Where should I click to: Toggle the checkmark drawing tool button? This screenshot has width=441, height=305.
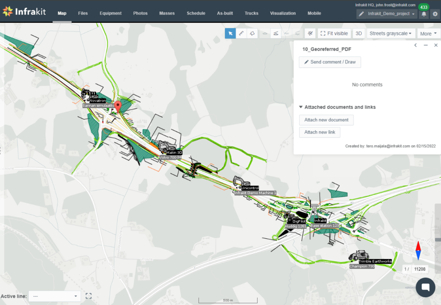pyautogui.click(x=310, y=34)
